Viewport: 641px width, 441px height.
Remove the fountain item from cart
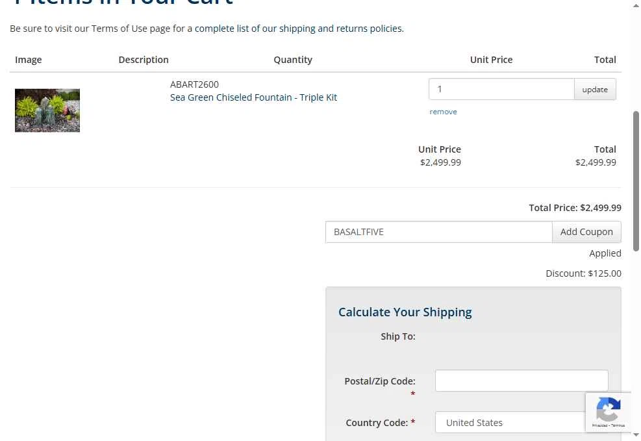443,112
